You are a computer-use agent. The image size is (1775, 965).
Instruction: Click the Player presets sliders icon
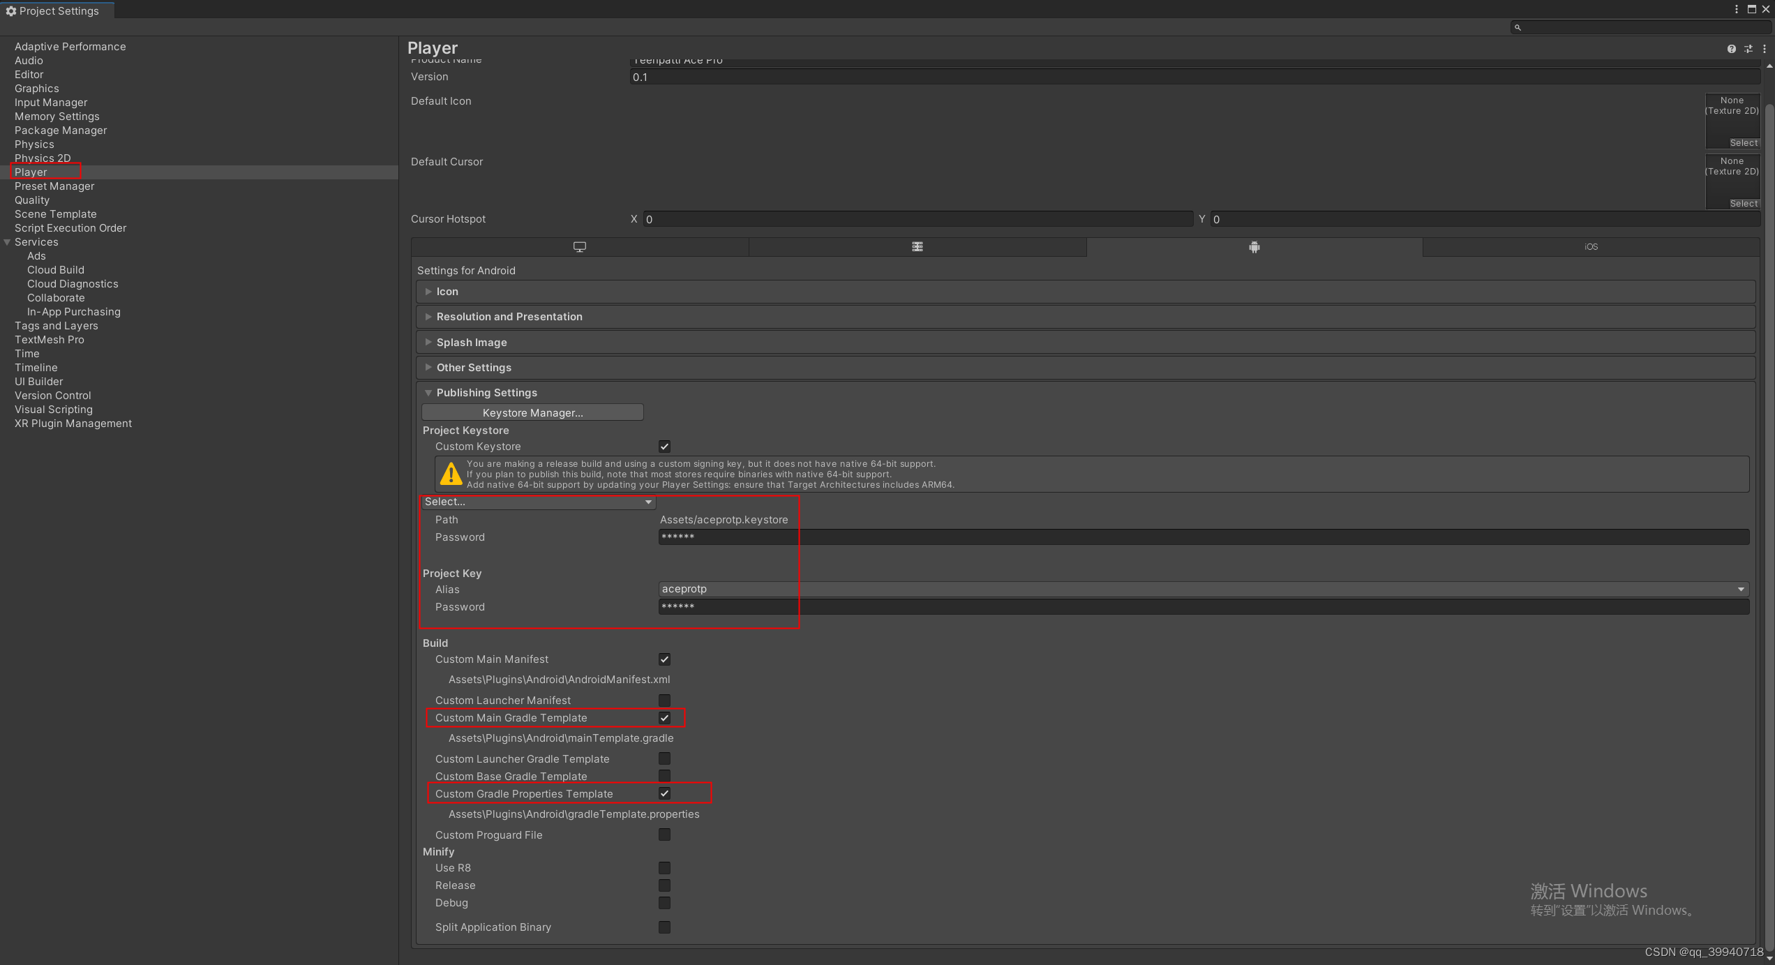(x=1748, y=49)
